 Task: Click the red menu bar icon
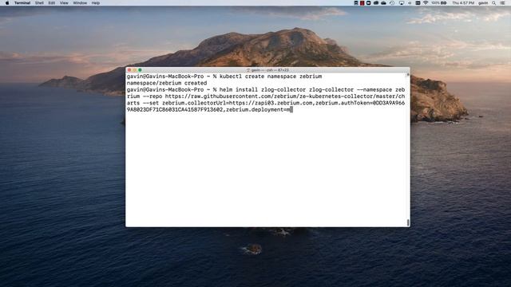click(362, 3)
